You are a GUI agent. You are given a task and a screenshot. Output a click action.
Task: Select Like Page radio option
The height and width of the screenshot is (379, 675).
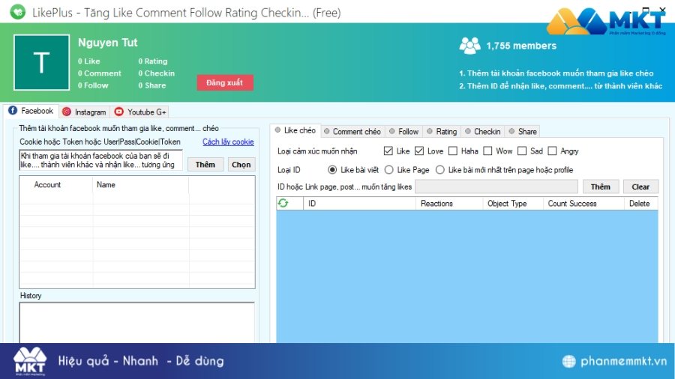tap(389, 170)
